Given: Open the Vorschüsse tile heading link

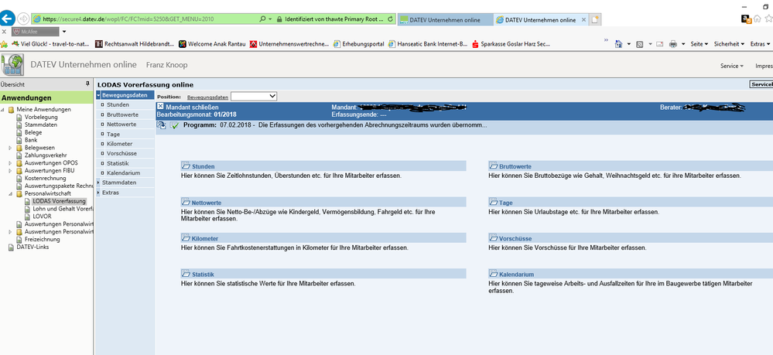Looking at the screenshot, I should (515, 239).
